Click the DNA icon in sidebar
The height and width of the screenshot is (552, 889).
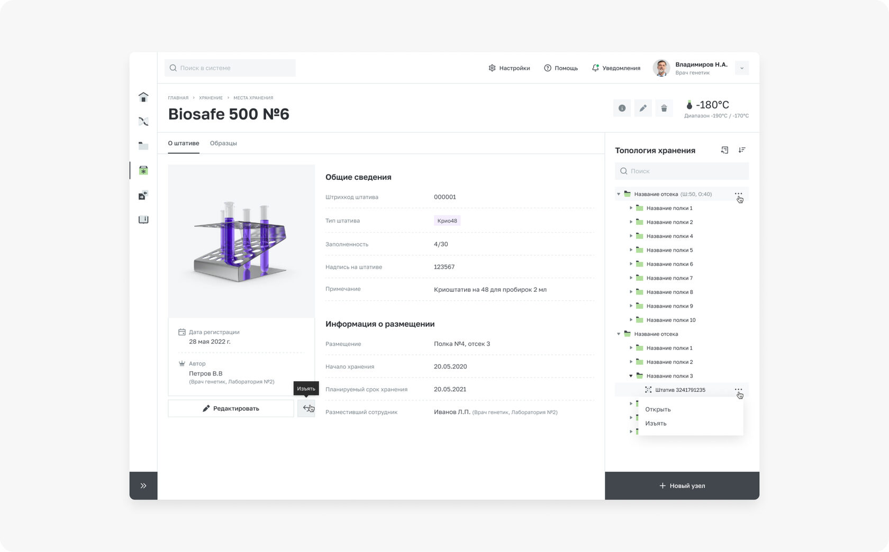(143, 122)
